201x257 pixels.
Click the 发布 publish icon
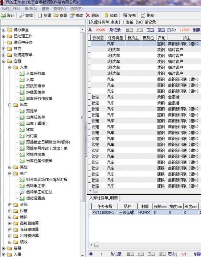tap(125, 16)
